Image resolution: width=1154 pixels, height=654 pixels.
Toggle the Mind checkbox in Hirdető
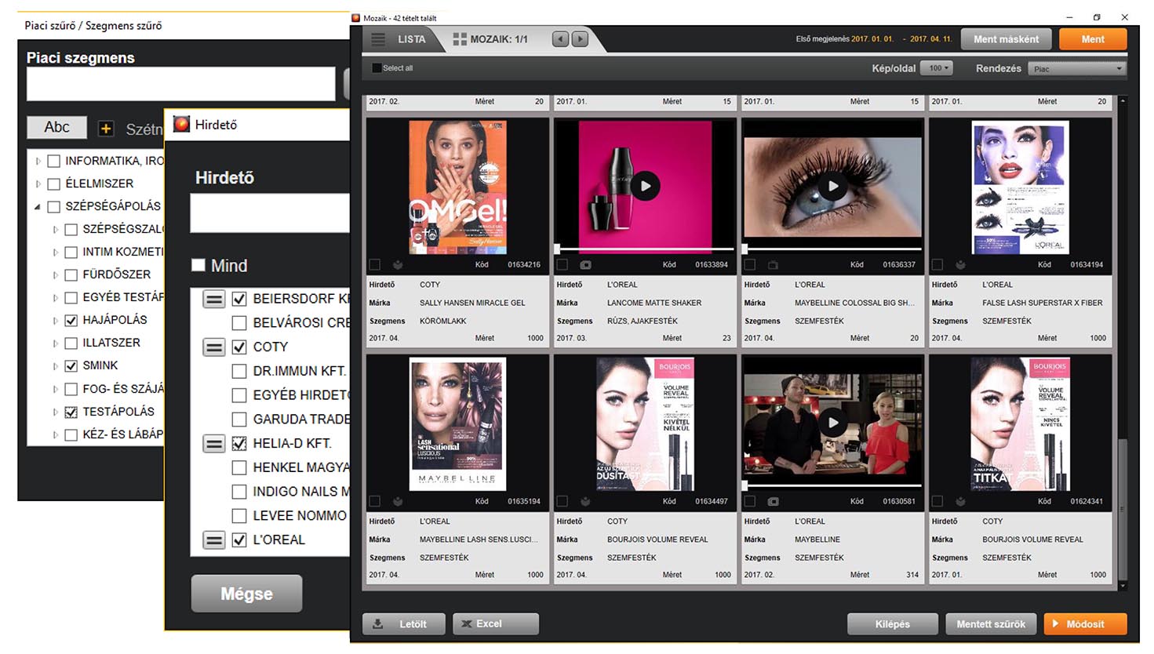[x=198, y=265]
